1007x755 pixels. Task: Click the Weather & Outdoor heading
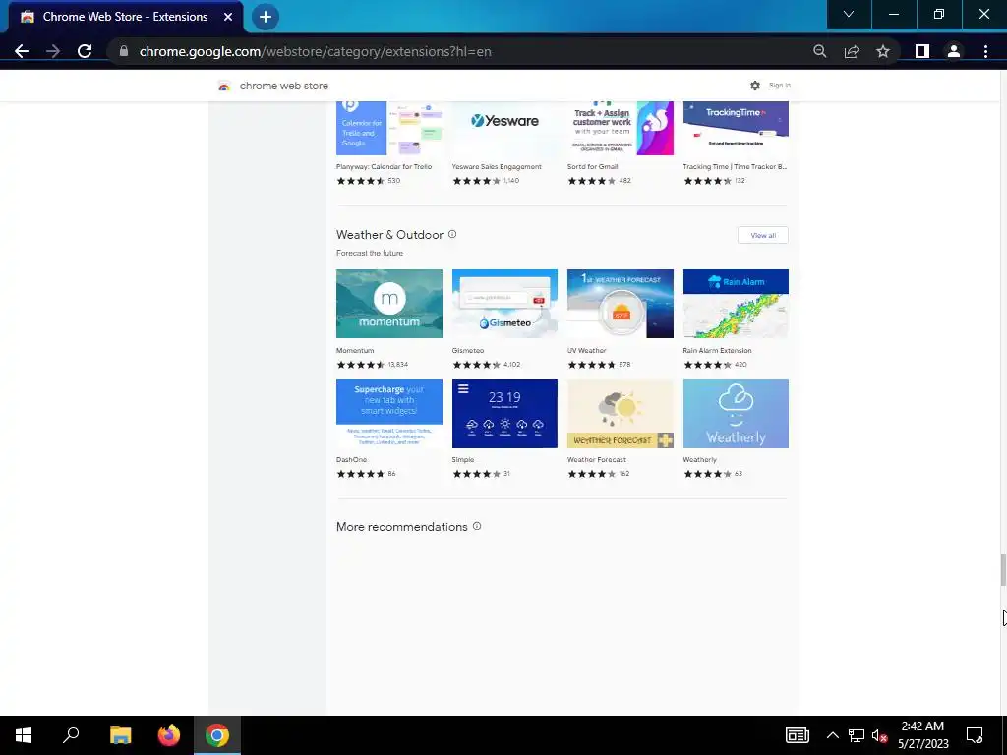(x=389, y=235)
